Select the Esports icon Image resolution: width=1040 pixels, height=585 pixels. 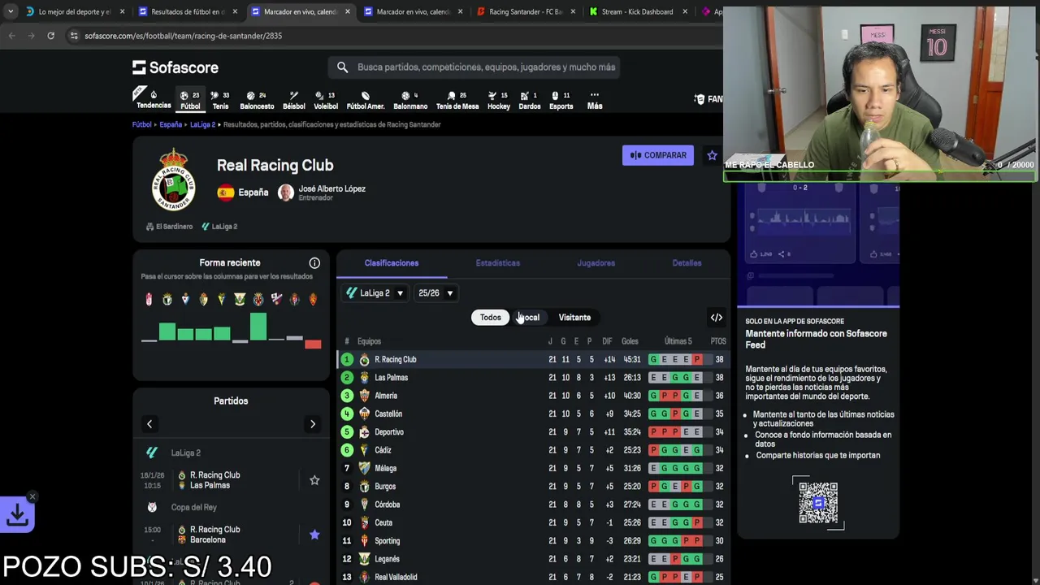tap(561, 100)
